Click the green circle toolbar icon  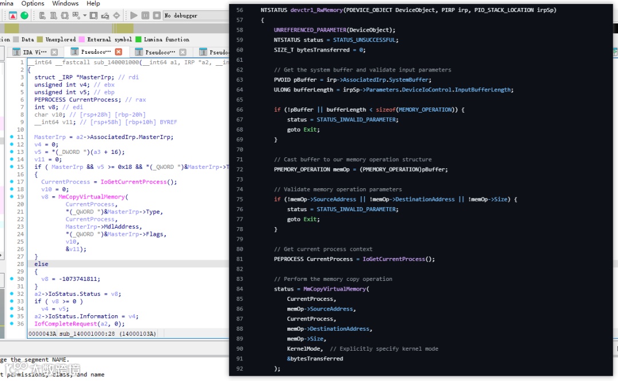[x=25, y=15]
